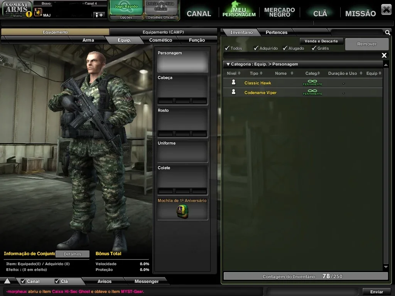Clear the filter with the white X
Viewport: 395px width, 296px height.
tap(384, 55)
